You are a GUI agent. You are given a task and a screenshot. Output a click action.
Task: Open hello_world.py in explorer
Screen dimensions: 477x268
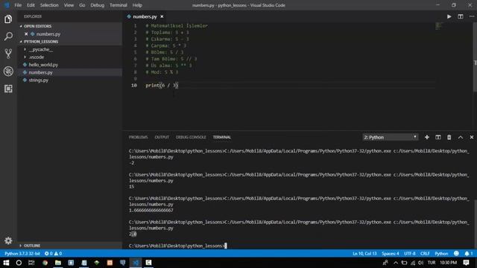[x=43, y=65]
